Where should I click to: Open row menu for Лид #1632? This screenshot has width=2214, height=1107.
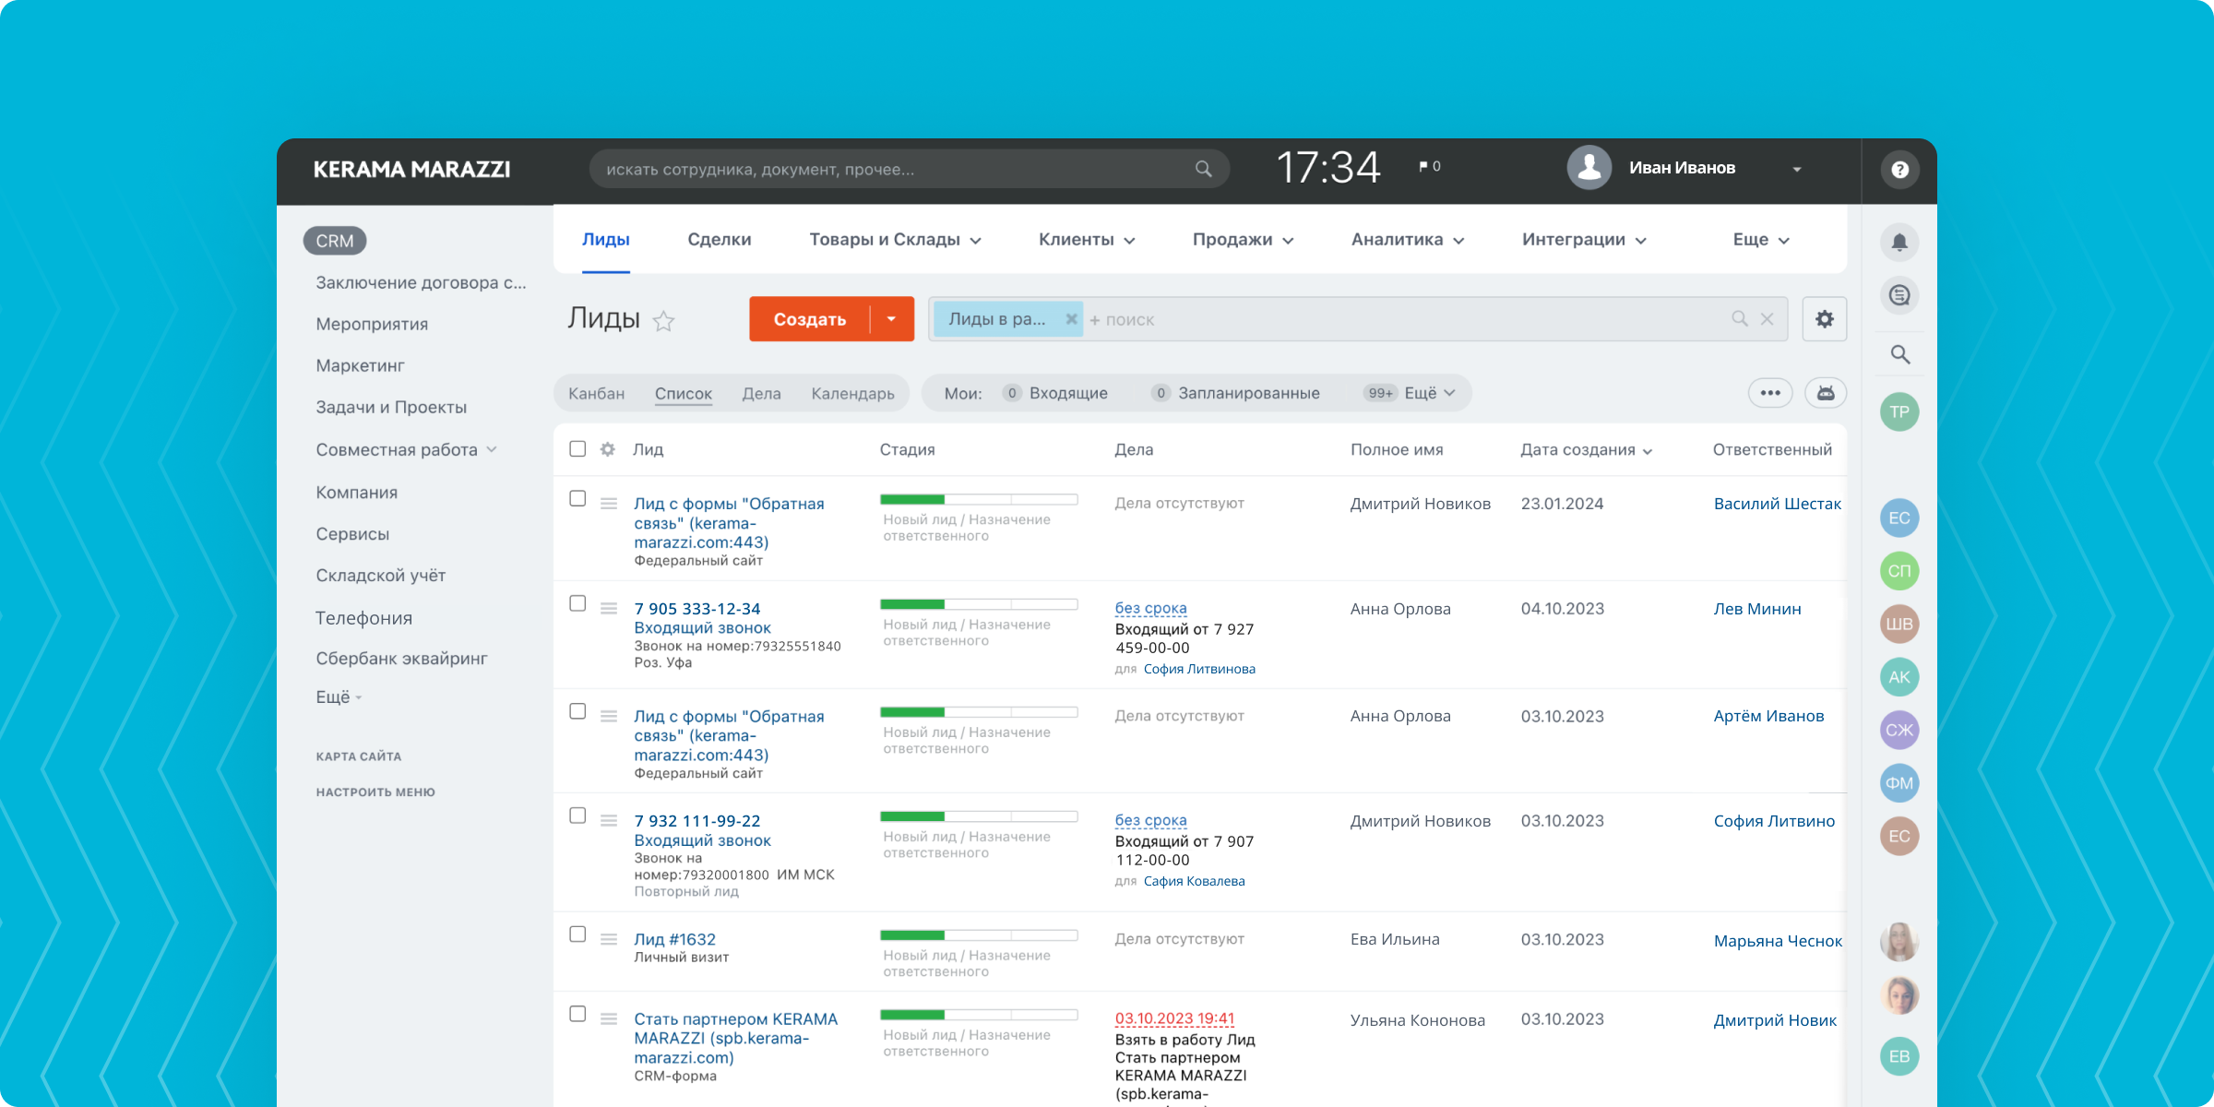609,939
